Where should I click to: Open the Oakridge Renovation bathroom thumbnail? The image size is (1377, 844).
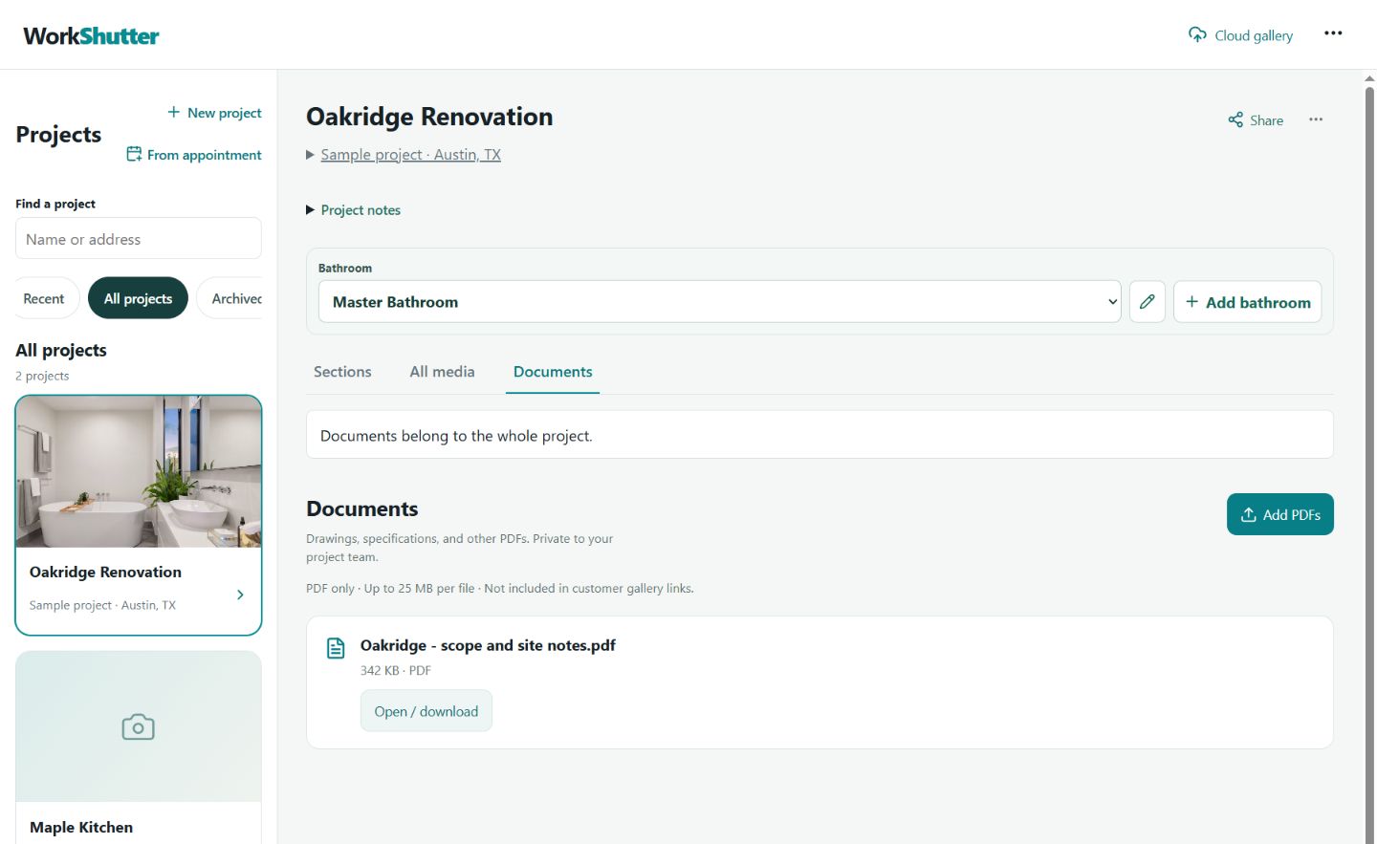click(139, 471)
